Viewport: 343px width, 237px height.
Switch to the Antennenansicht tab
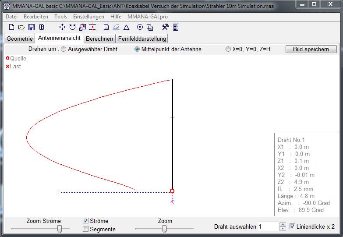click(59, 38)
